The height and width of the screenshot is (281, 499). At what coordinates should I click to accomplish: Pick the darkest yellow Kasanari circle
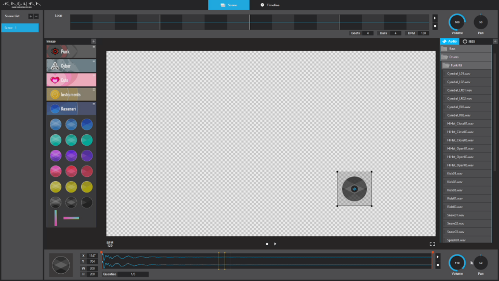pos(87,187)
